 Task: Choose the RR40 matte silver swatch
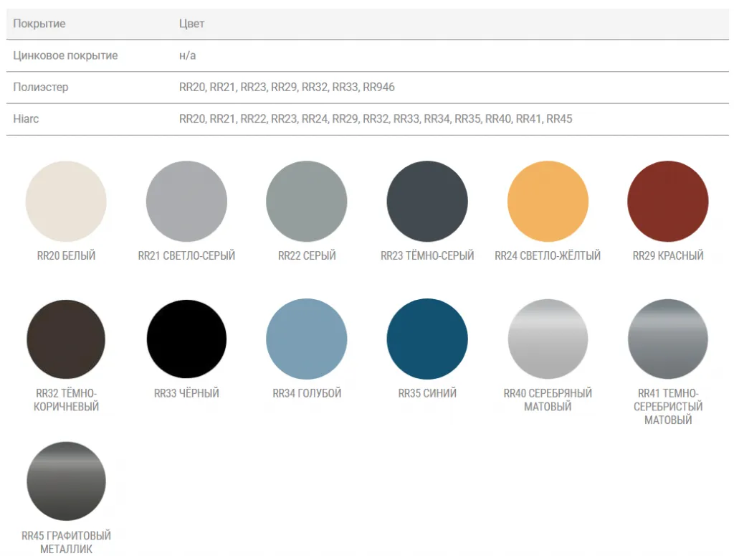548,339
